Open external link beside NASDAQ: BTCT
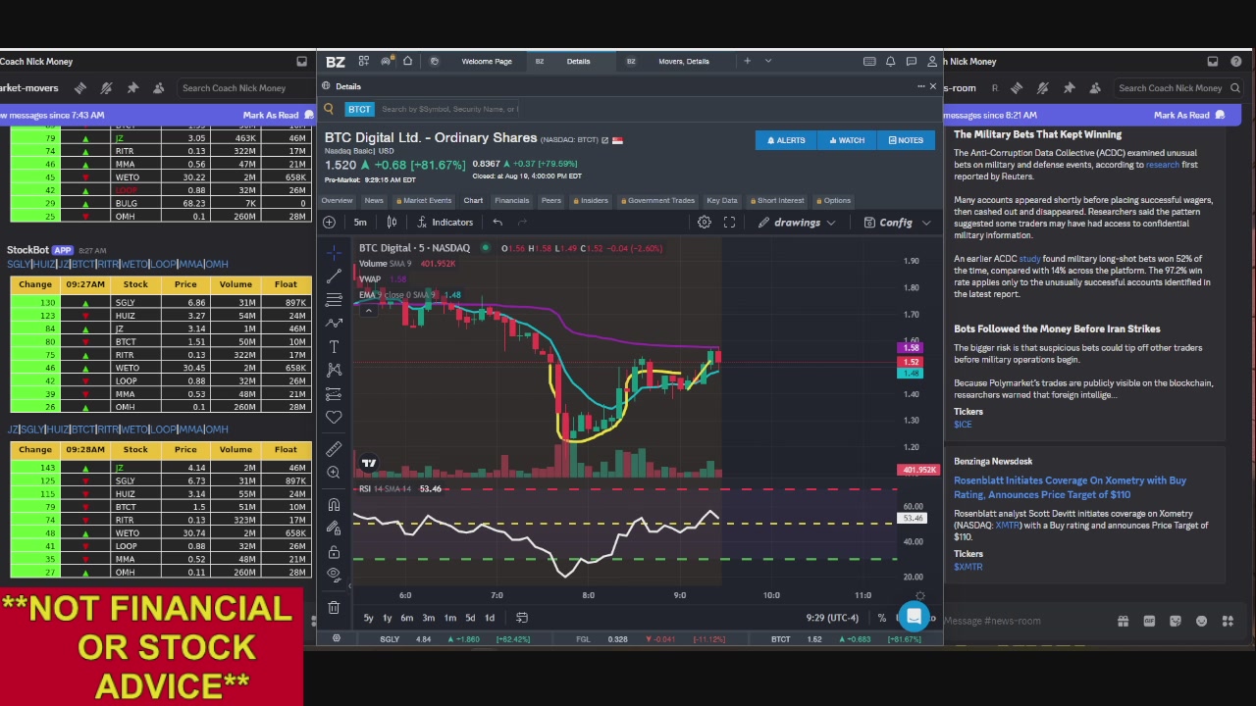 coord(605,139)
